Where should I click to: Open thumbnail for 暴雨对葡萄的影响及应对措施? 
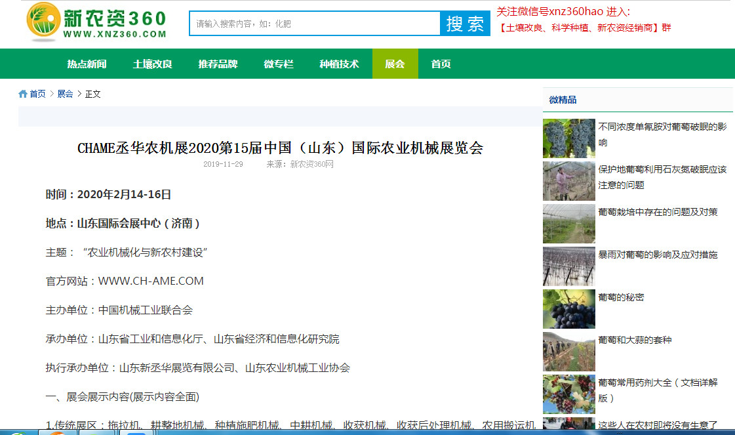[x=569, y=266]
